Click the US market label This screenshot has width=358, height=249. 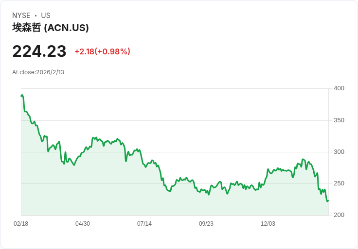coord(46,16)
